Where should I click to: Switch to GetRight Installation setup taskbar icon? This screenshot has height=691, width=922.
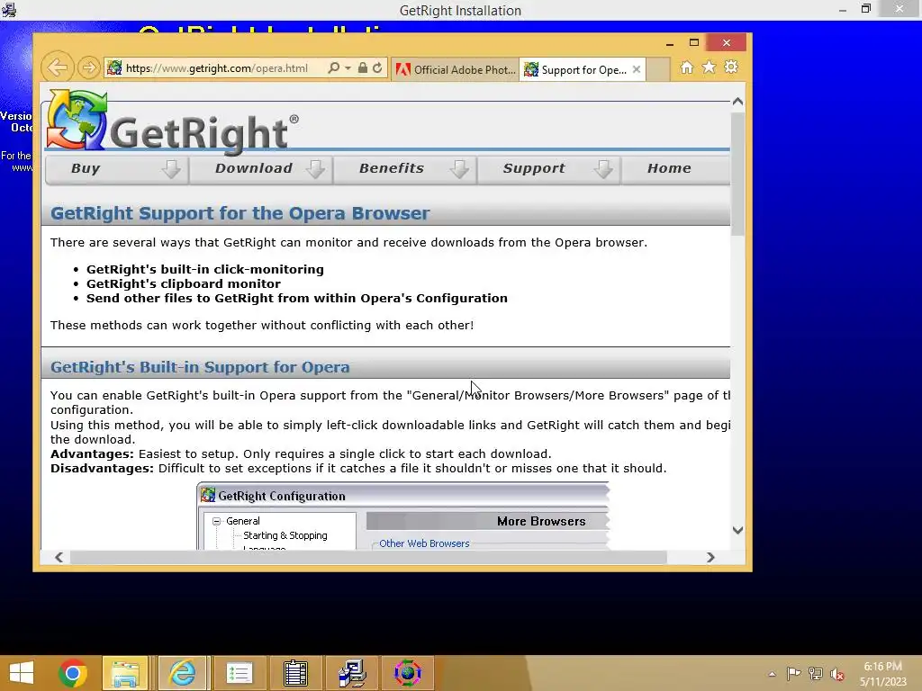click(352, 673)
